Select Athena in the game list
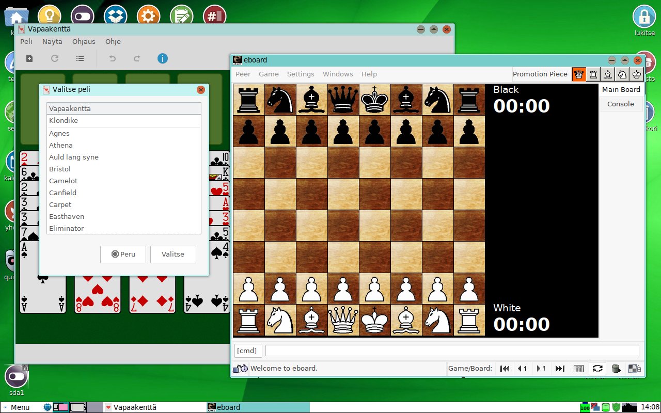The height and width of the screenshot is (413, 661). point(124,145)
